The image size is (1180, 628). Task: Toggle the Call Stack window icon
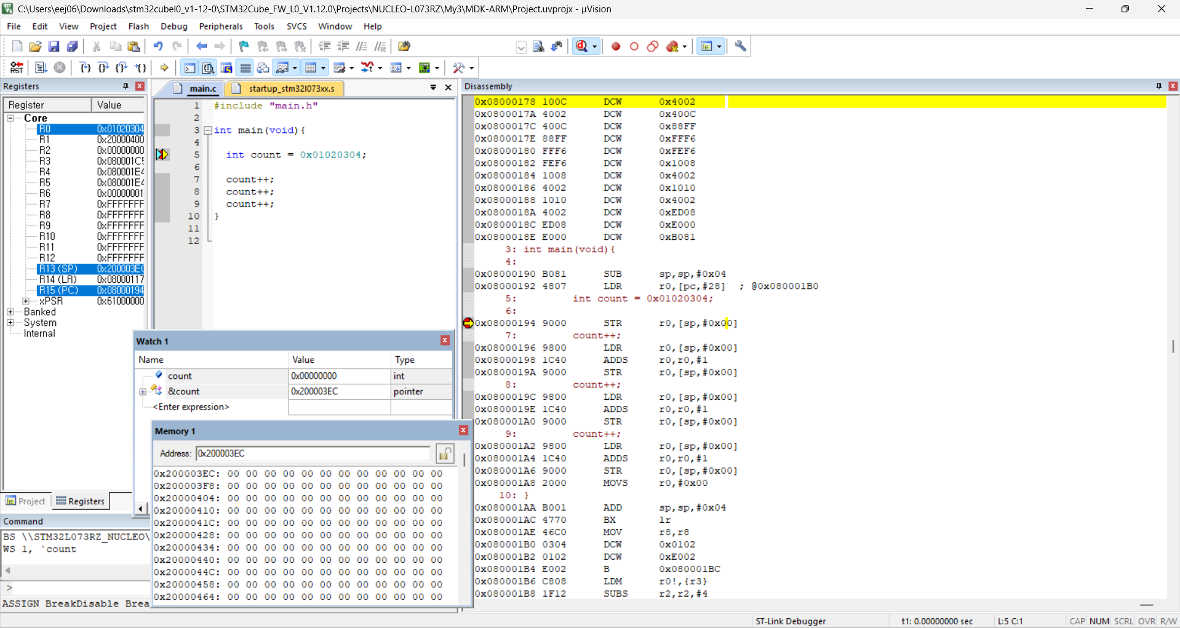point(263,68)
